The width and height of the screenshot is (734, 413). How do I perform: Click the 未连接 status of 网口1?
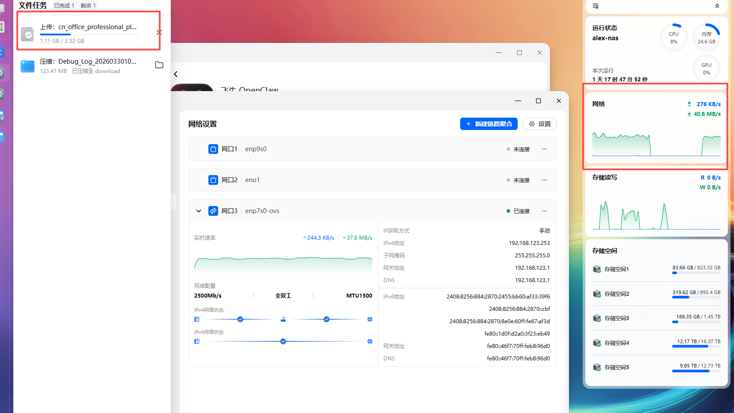tap(518, 149)
